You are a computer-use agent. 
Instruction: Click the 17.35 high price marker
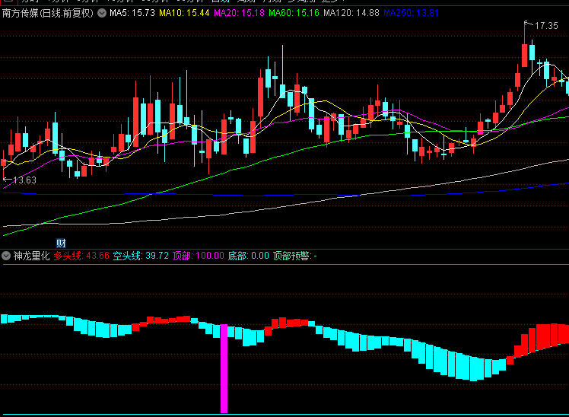(546, 26)
